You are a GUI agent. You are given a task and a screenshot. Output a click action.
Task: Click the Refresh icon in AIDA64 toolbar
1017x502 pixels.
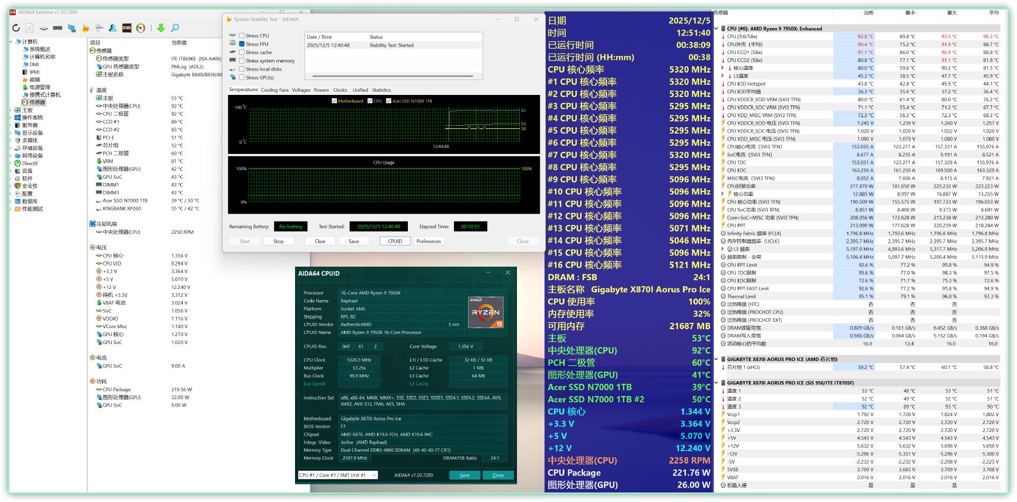[16, 28]
